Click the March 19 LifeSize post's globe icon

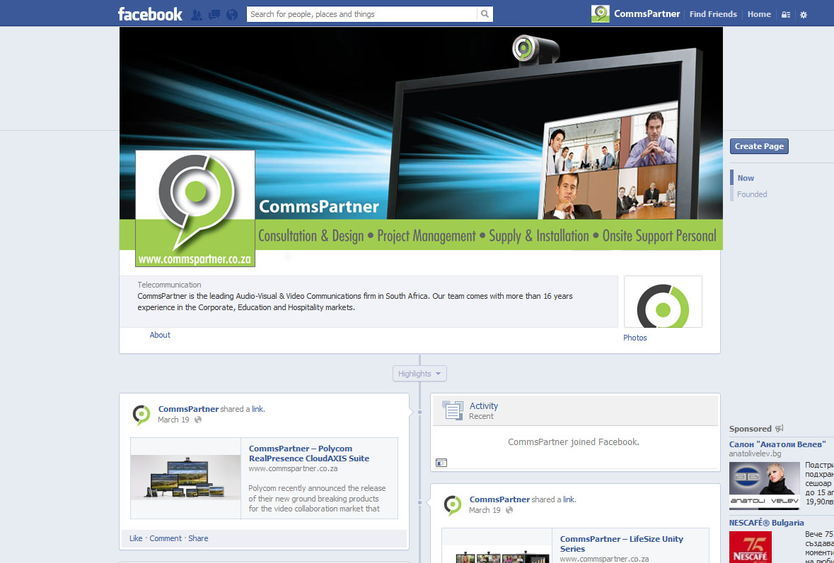[x=509, y=510]
